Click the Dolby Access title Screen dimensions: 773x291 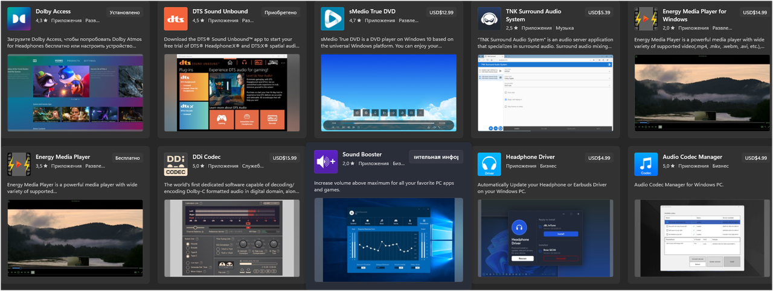coord(52,11)
